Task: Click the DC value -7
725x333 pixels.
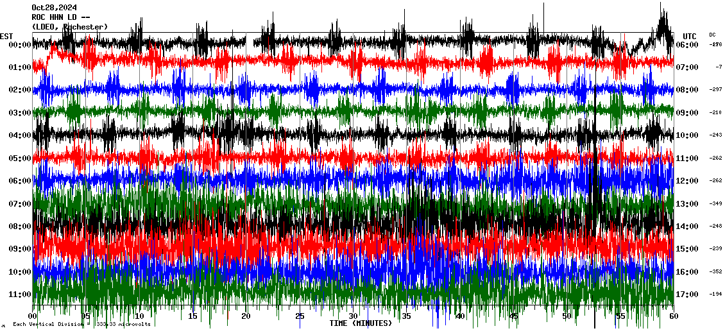Action: 719,67
